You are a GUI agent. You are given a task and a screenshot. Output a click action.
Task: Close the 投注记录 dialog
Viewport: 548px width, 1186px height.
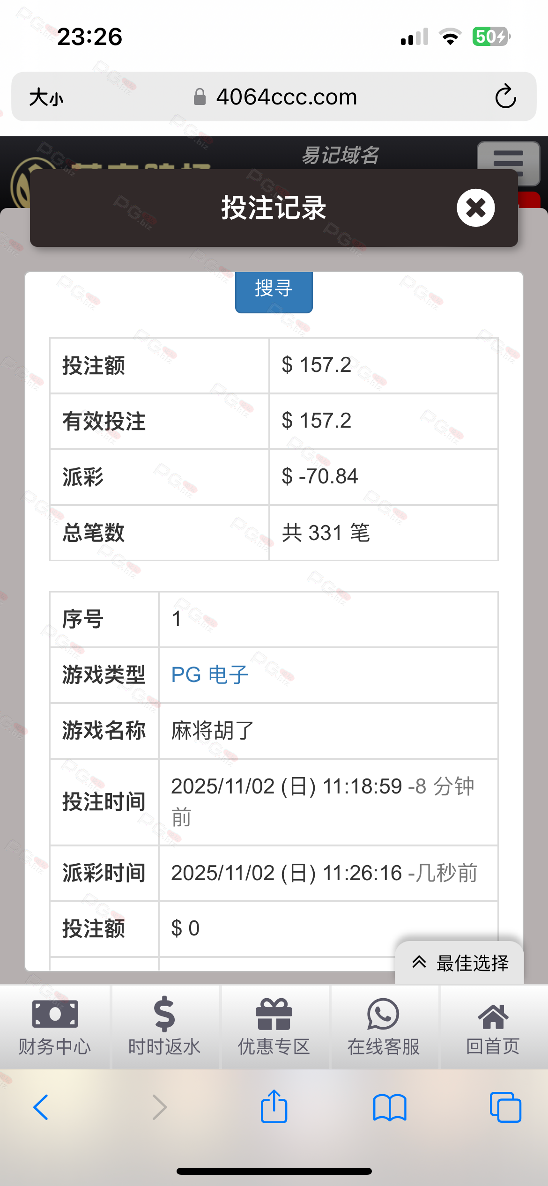475,208
